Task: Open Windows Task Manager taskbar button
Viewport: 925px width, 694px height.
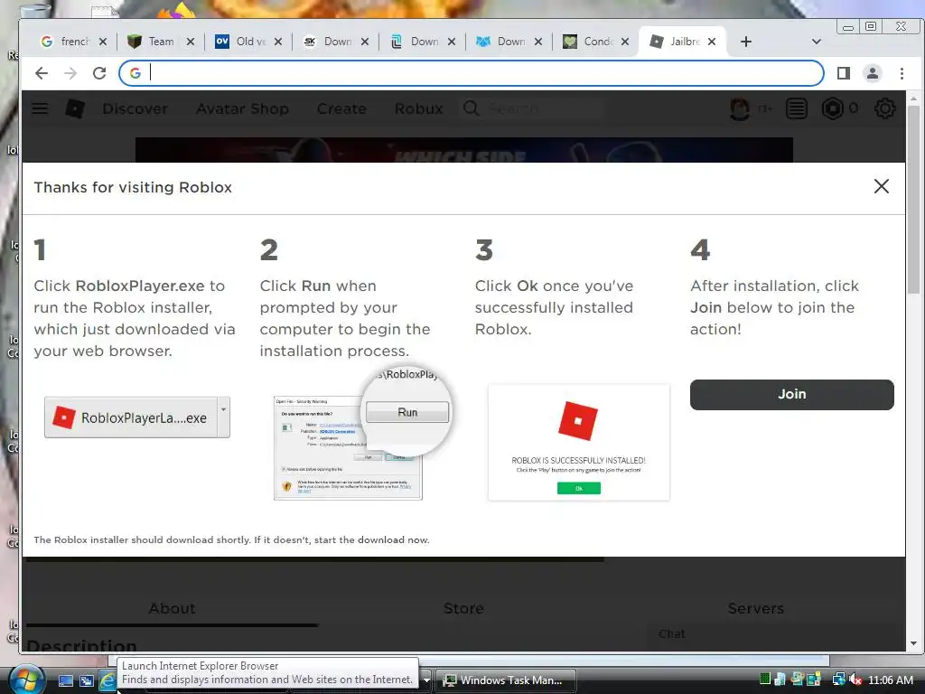Action: pos(505,680)
